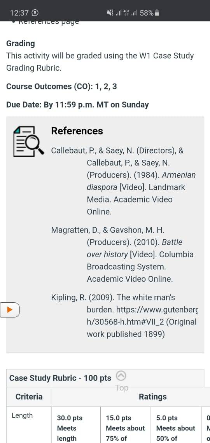Tap the muted sound status icon
210x443 pixels.
pos(110,13)
